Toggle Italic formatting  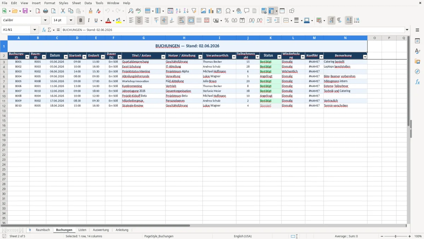tap(88, 21)
